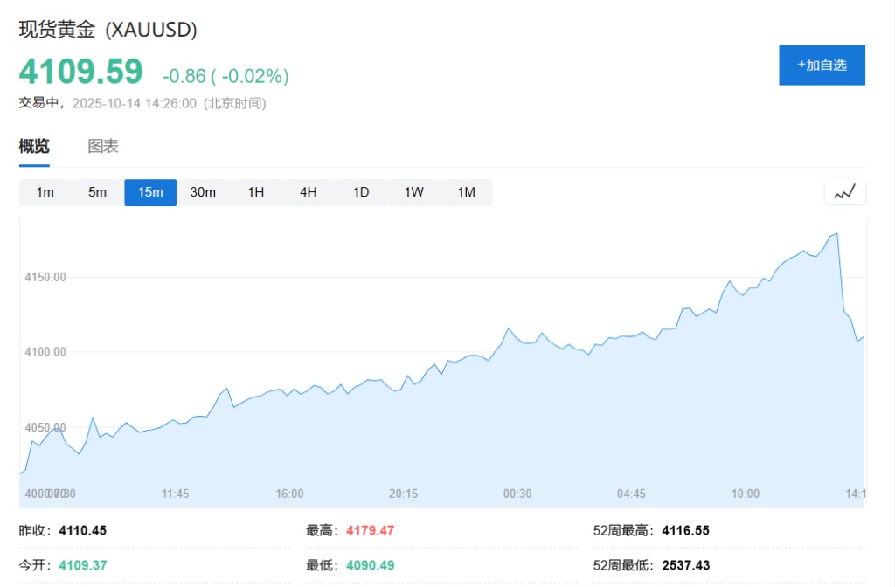Open the 图表 tab

point(103,147)
